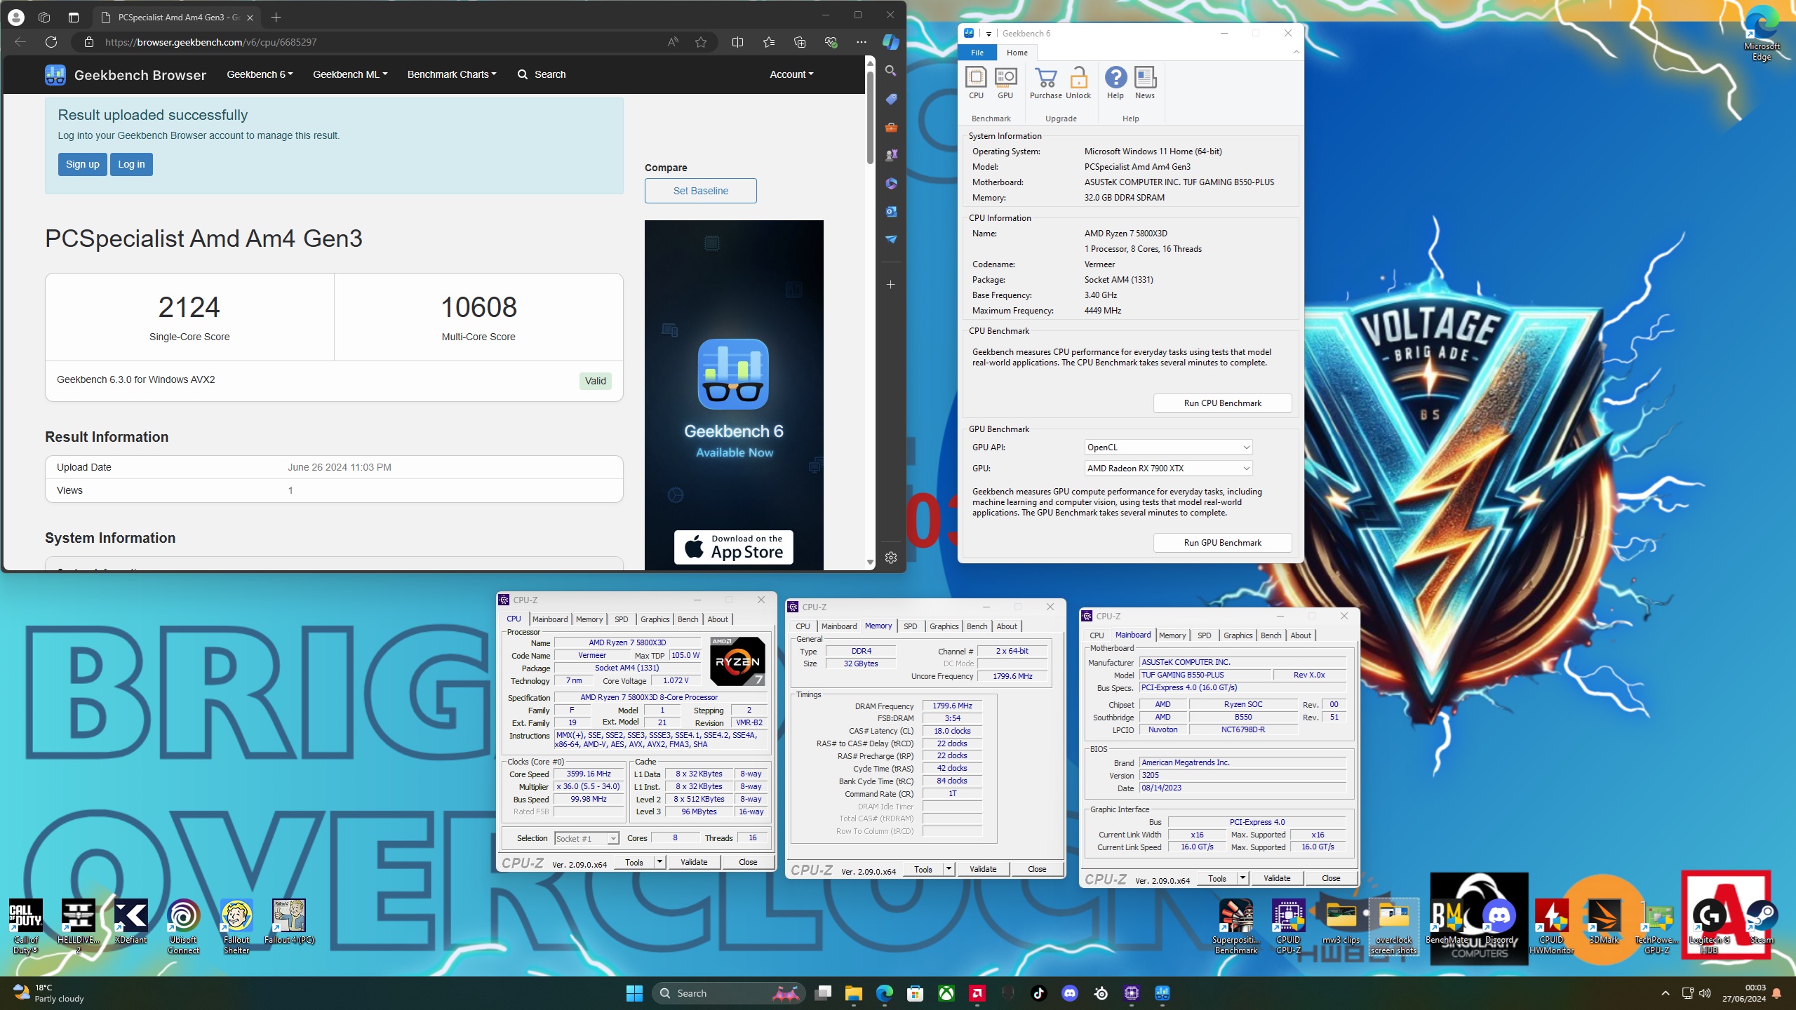Click the Log in button
Viewport: 1796px width, 1010px height.
[x=131, y=164]
